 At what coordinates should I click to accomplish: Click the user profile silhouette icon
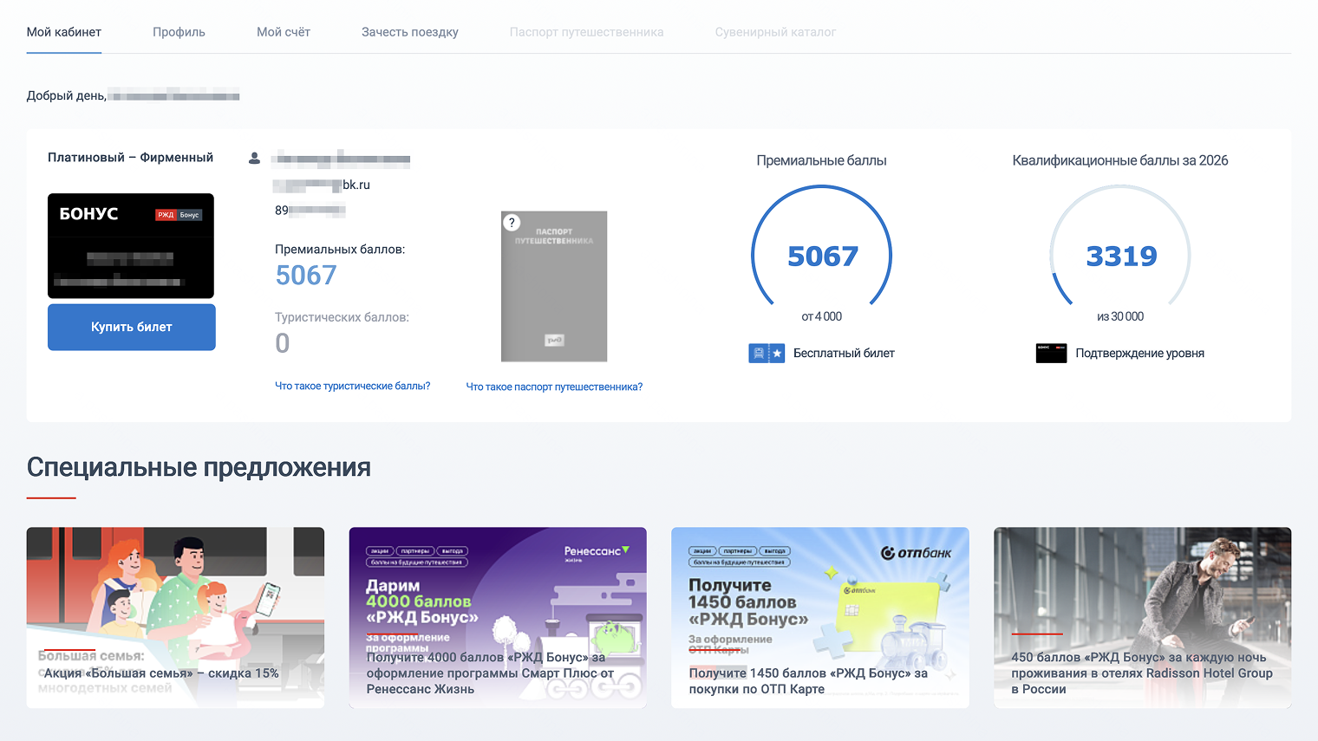coord(254,159)
